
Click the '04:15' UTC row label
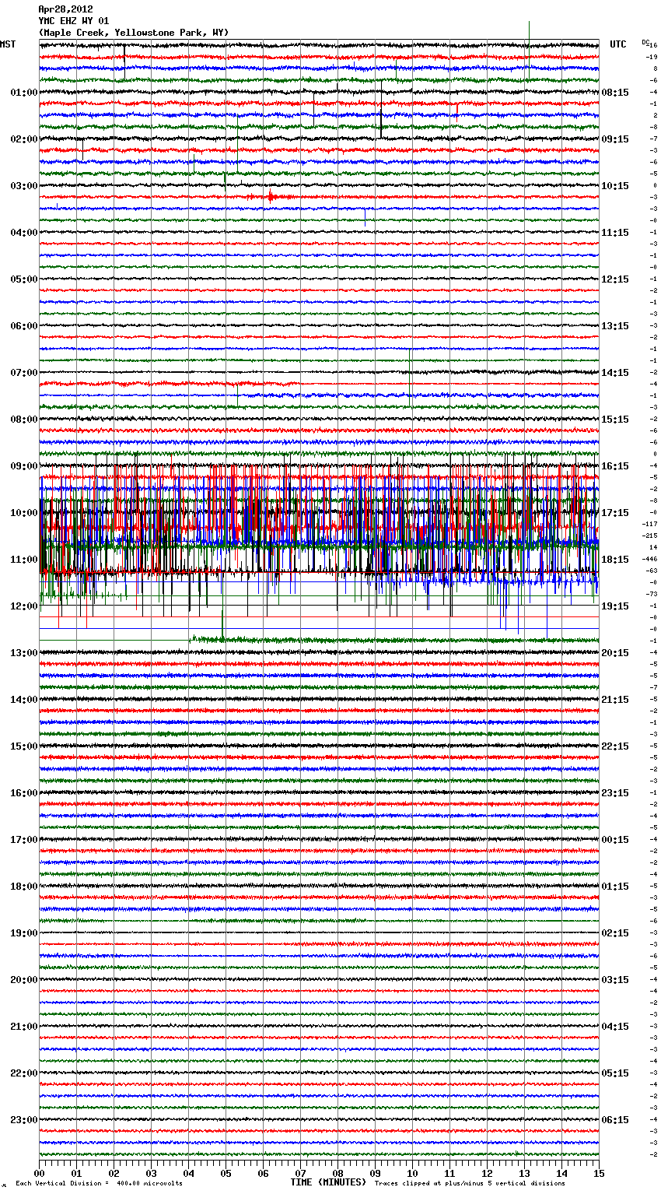(615, 1027)
